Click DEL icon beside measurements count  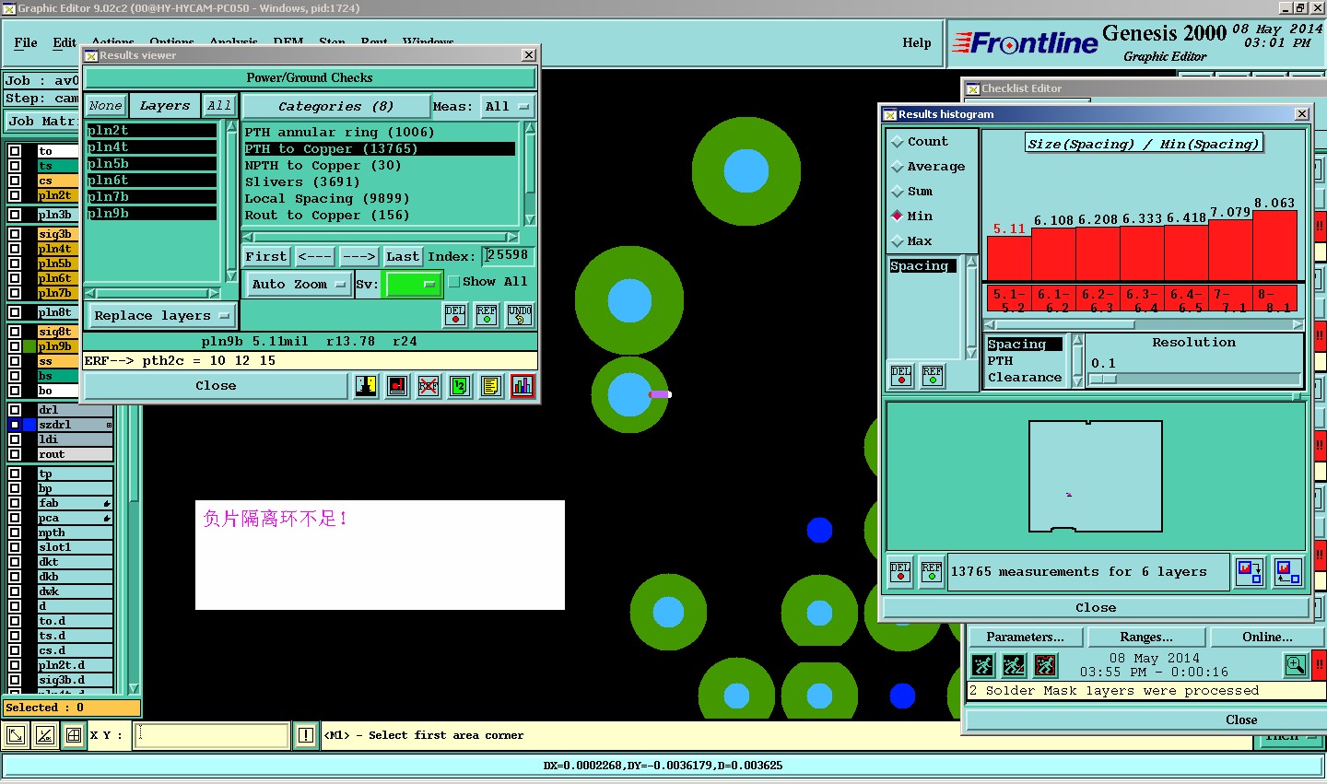click(900, 572)
